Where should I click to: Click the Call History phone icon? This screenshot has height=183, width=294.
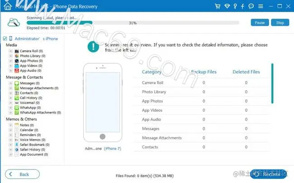click(x=17, y=98)
